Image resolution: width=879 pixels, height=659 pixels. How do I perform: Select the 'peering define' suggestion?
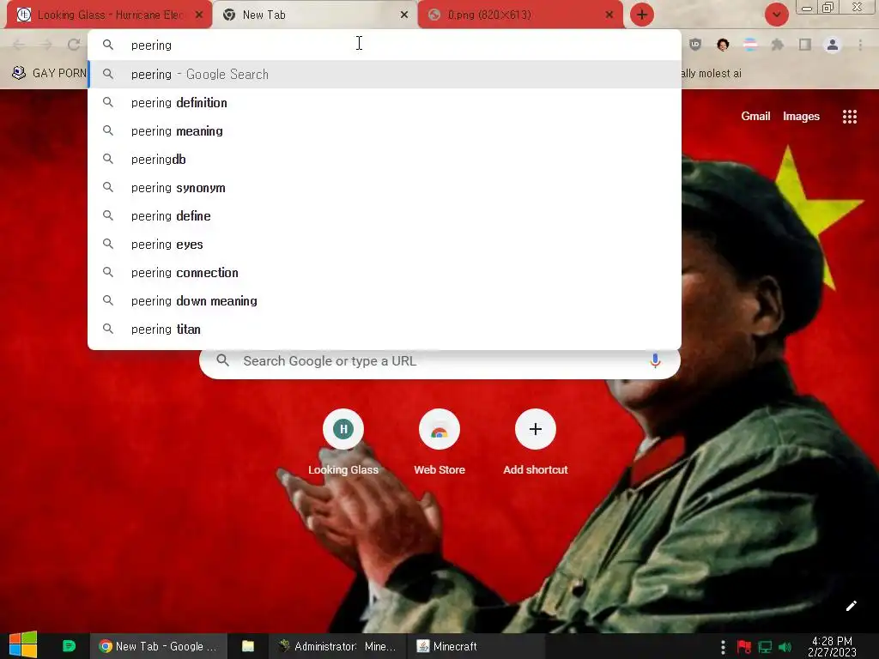click(x=385, y=215)
